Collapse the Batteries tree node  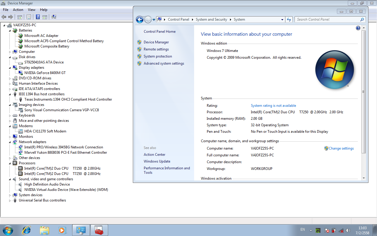coord(10,31)
